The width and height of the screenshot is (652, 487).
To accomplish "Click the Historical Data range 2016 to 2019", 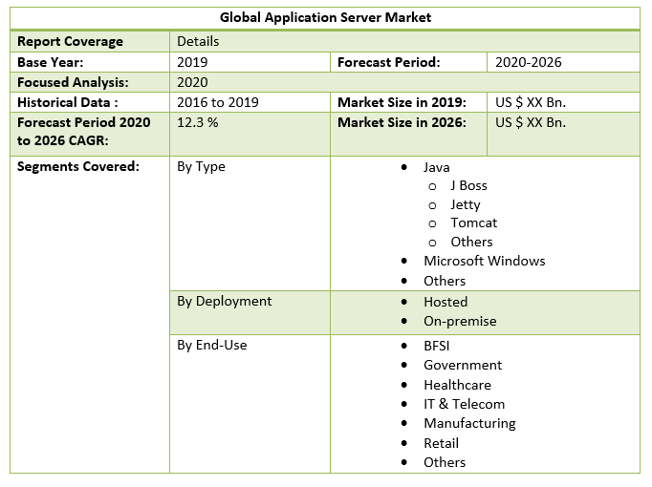I will click(x=218, y=102).
